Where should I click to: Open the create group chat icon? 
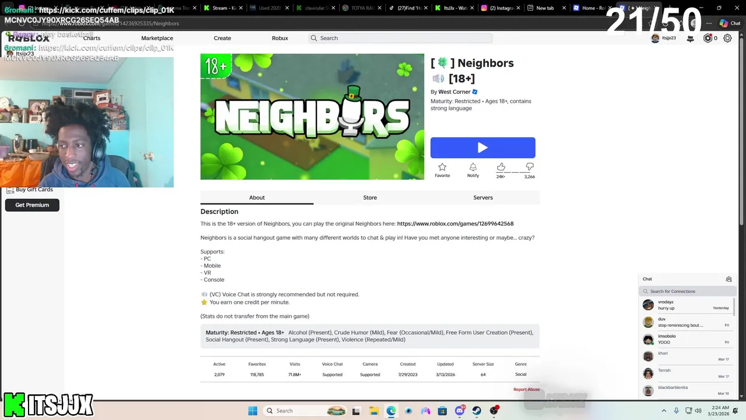point(729,279)
